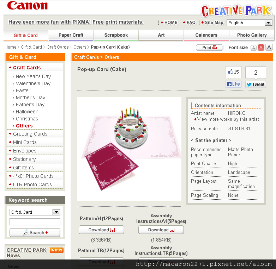Switch to the Paper Craft tab

coord(71,35)
